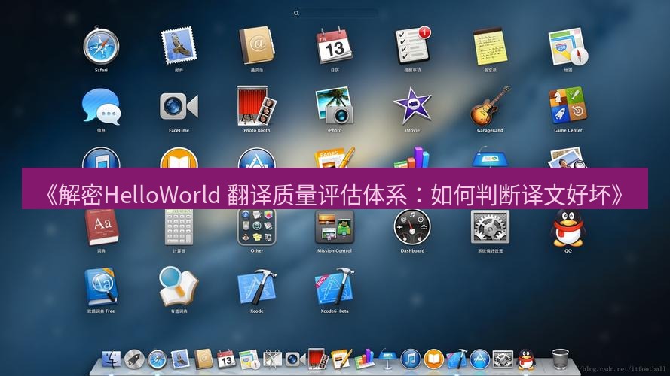Launch Xcode from the Launchpad grid

(x=257, y=287)
